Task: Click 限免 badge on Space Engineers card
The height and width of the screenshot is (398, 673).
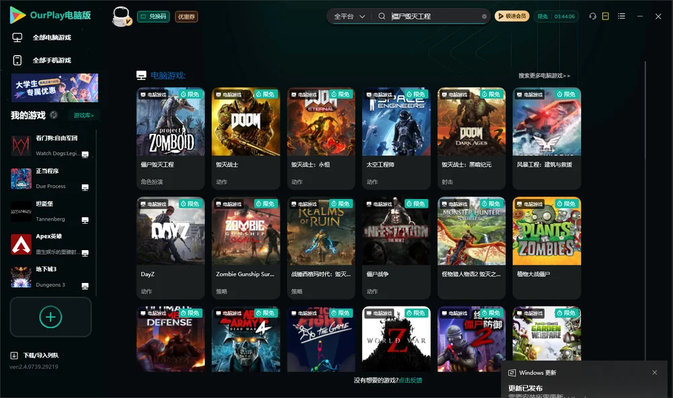Action: [x=416, y=94]
